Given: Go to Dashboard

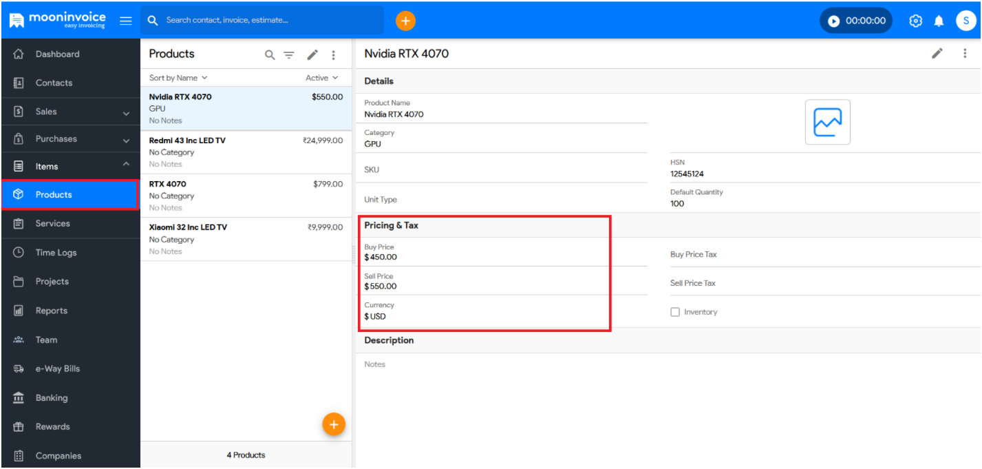Looking at the screenshot, I should [70, 54].
